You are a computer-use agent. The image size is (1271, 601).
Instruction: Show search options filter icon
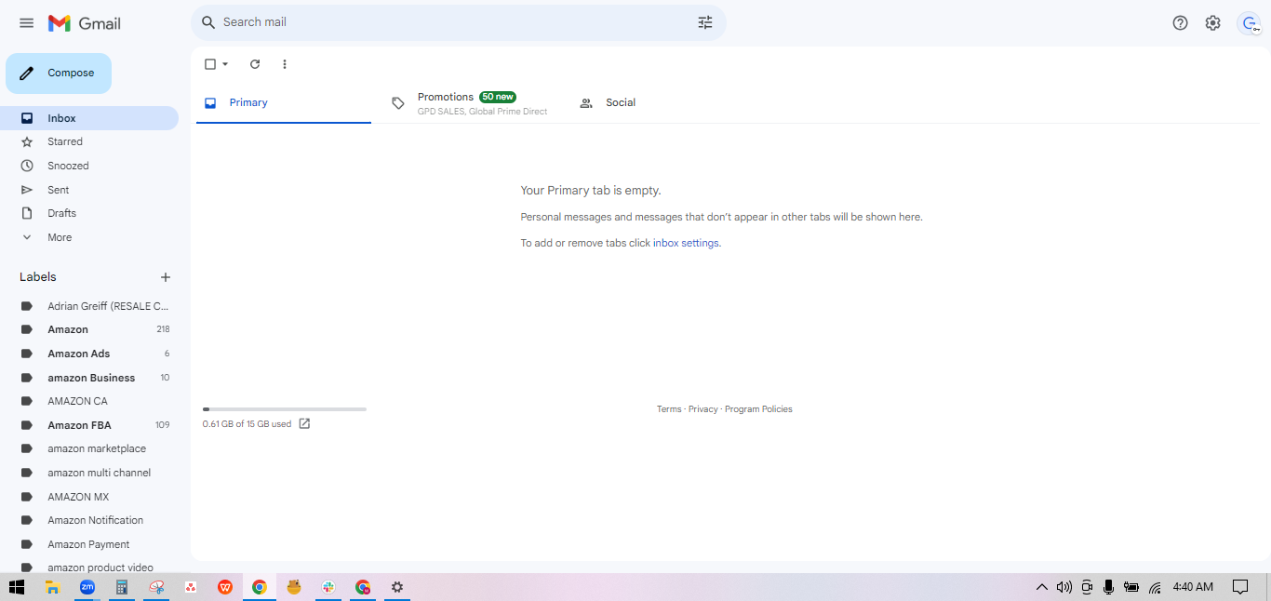(x=705, y=22)
